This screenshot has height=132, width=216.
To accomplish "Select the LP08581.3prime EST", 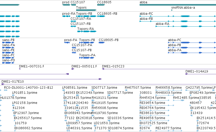I will coord(63,90).
